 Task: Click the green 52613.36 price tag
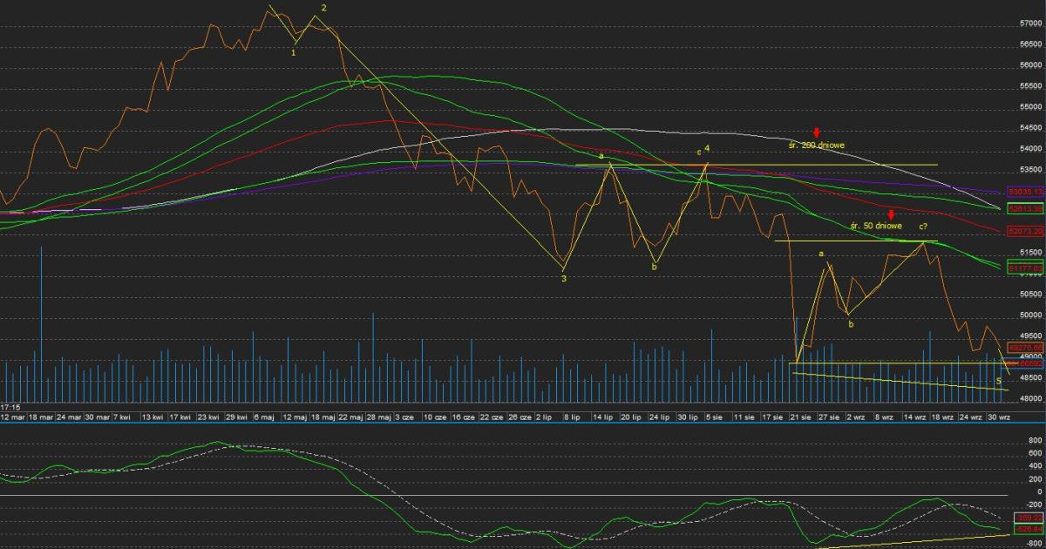1025,209
